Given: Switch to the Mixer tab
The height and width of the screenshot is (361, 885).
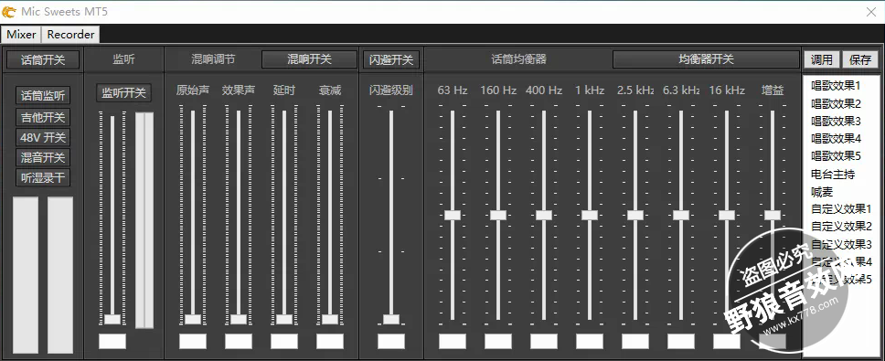Looking at the screenshot, I should tap(21, 35).
